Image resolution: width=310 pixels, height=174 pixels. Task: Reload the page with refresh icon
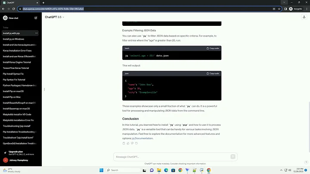coord(14,9)
